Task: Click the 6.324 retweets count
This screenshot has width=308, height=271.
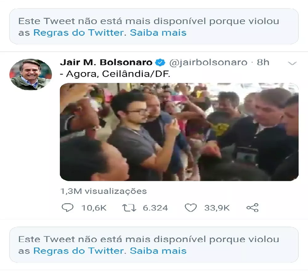Action: [156, 208]
